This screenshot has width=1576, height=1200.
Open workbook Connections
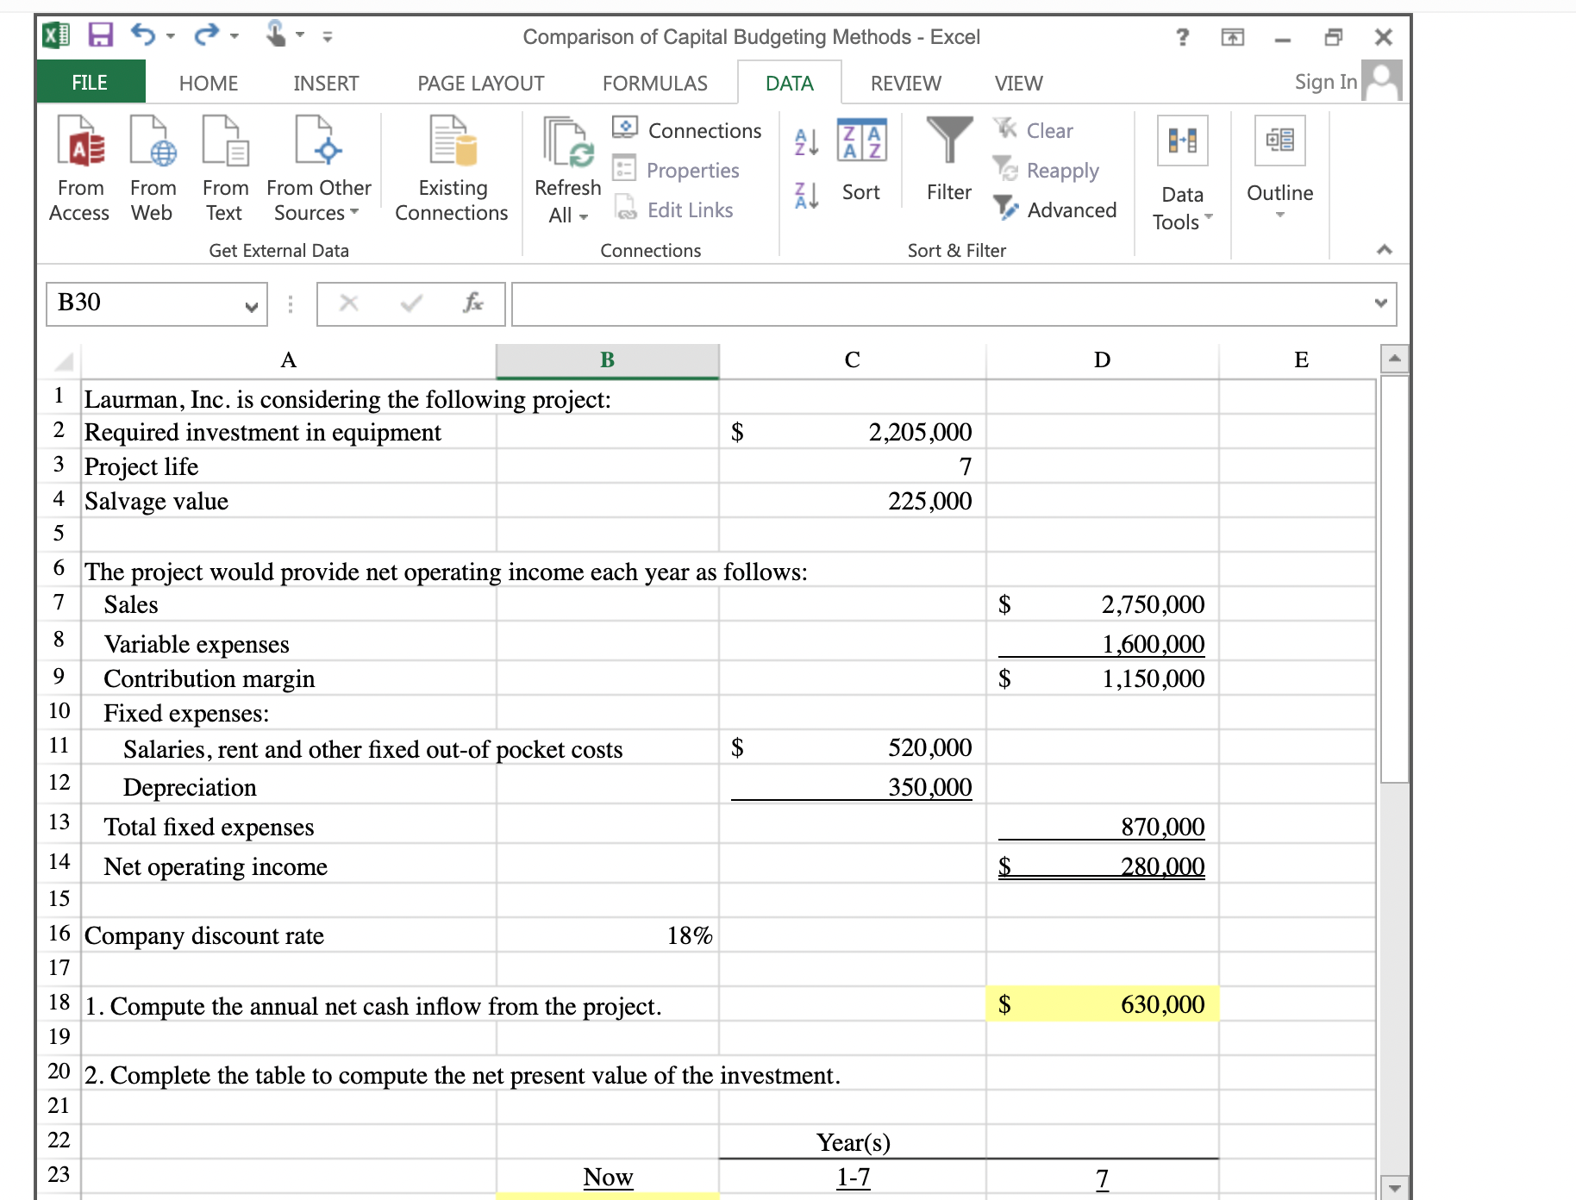tap(687, 130)
